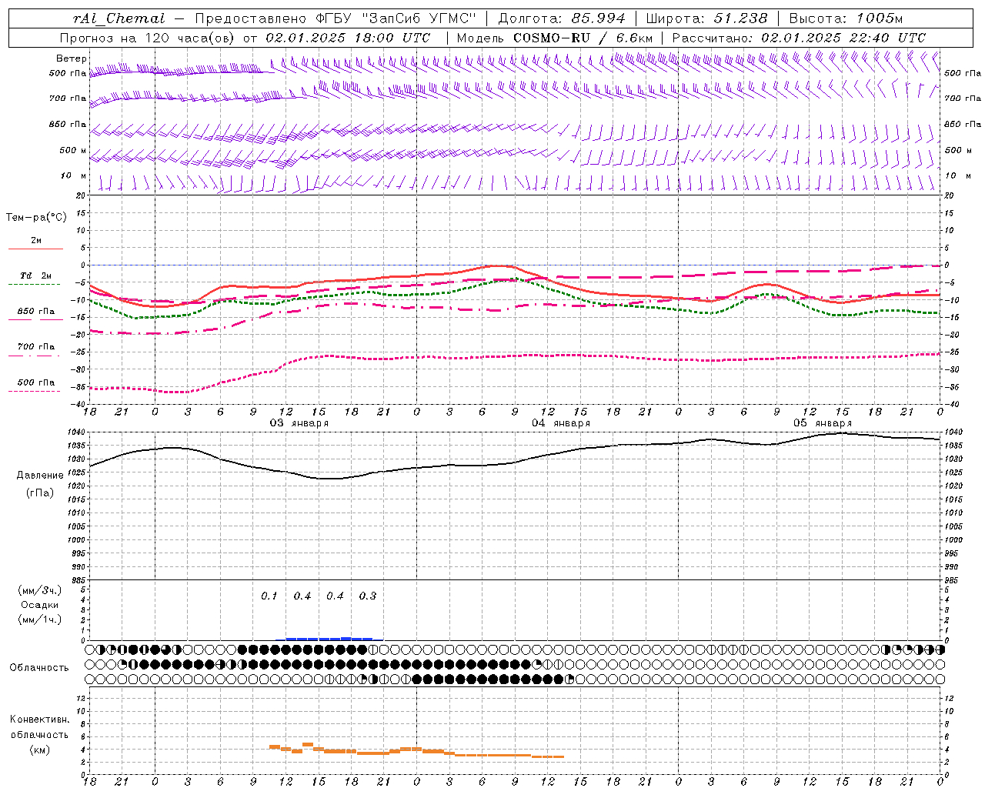The width and height of the screenshot is (985, 788).
Task: Click the station name rAl_Chemal
Action: tap(119, 18)
